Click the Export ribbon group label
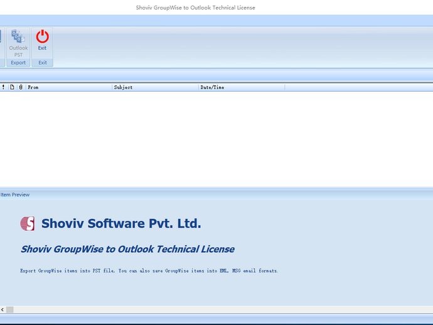This screenshot has width=433, height=325. pyautogui.click(x=18, y=63)
